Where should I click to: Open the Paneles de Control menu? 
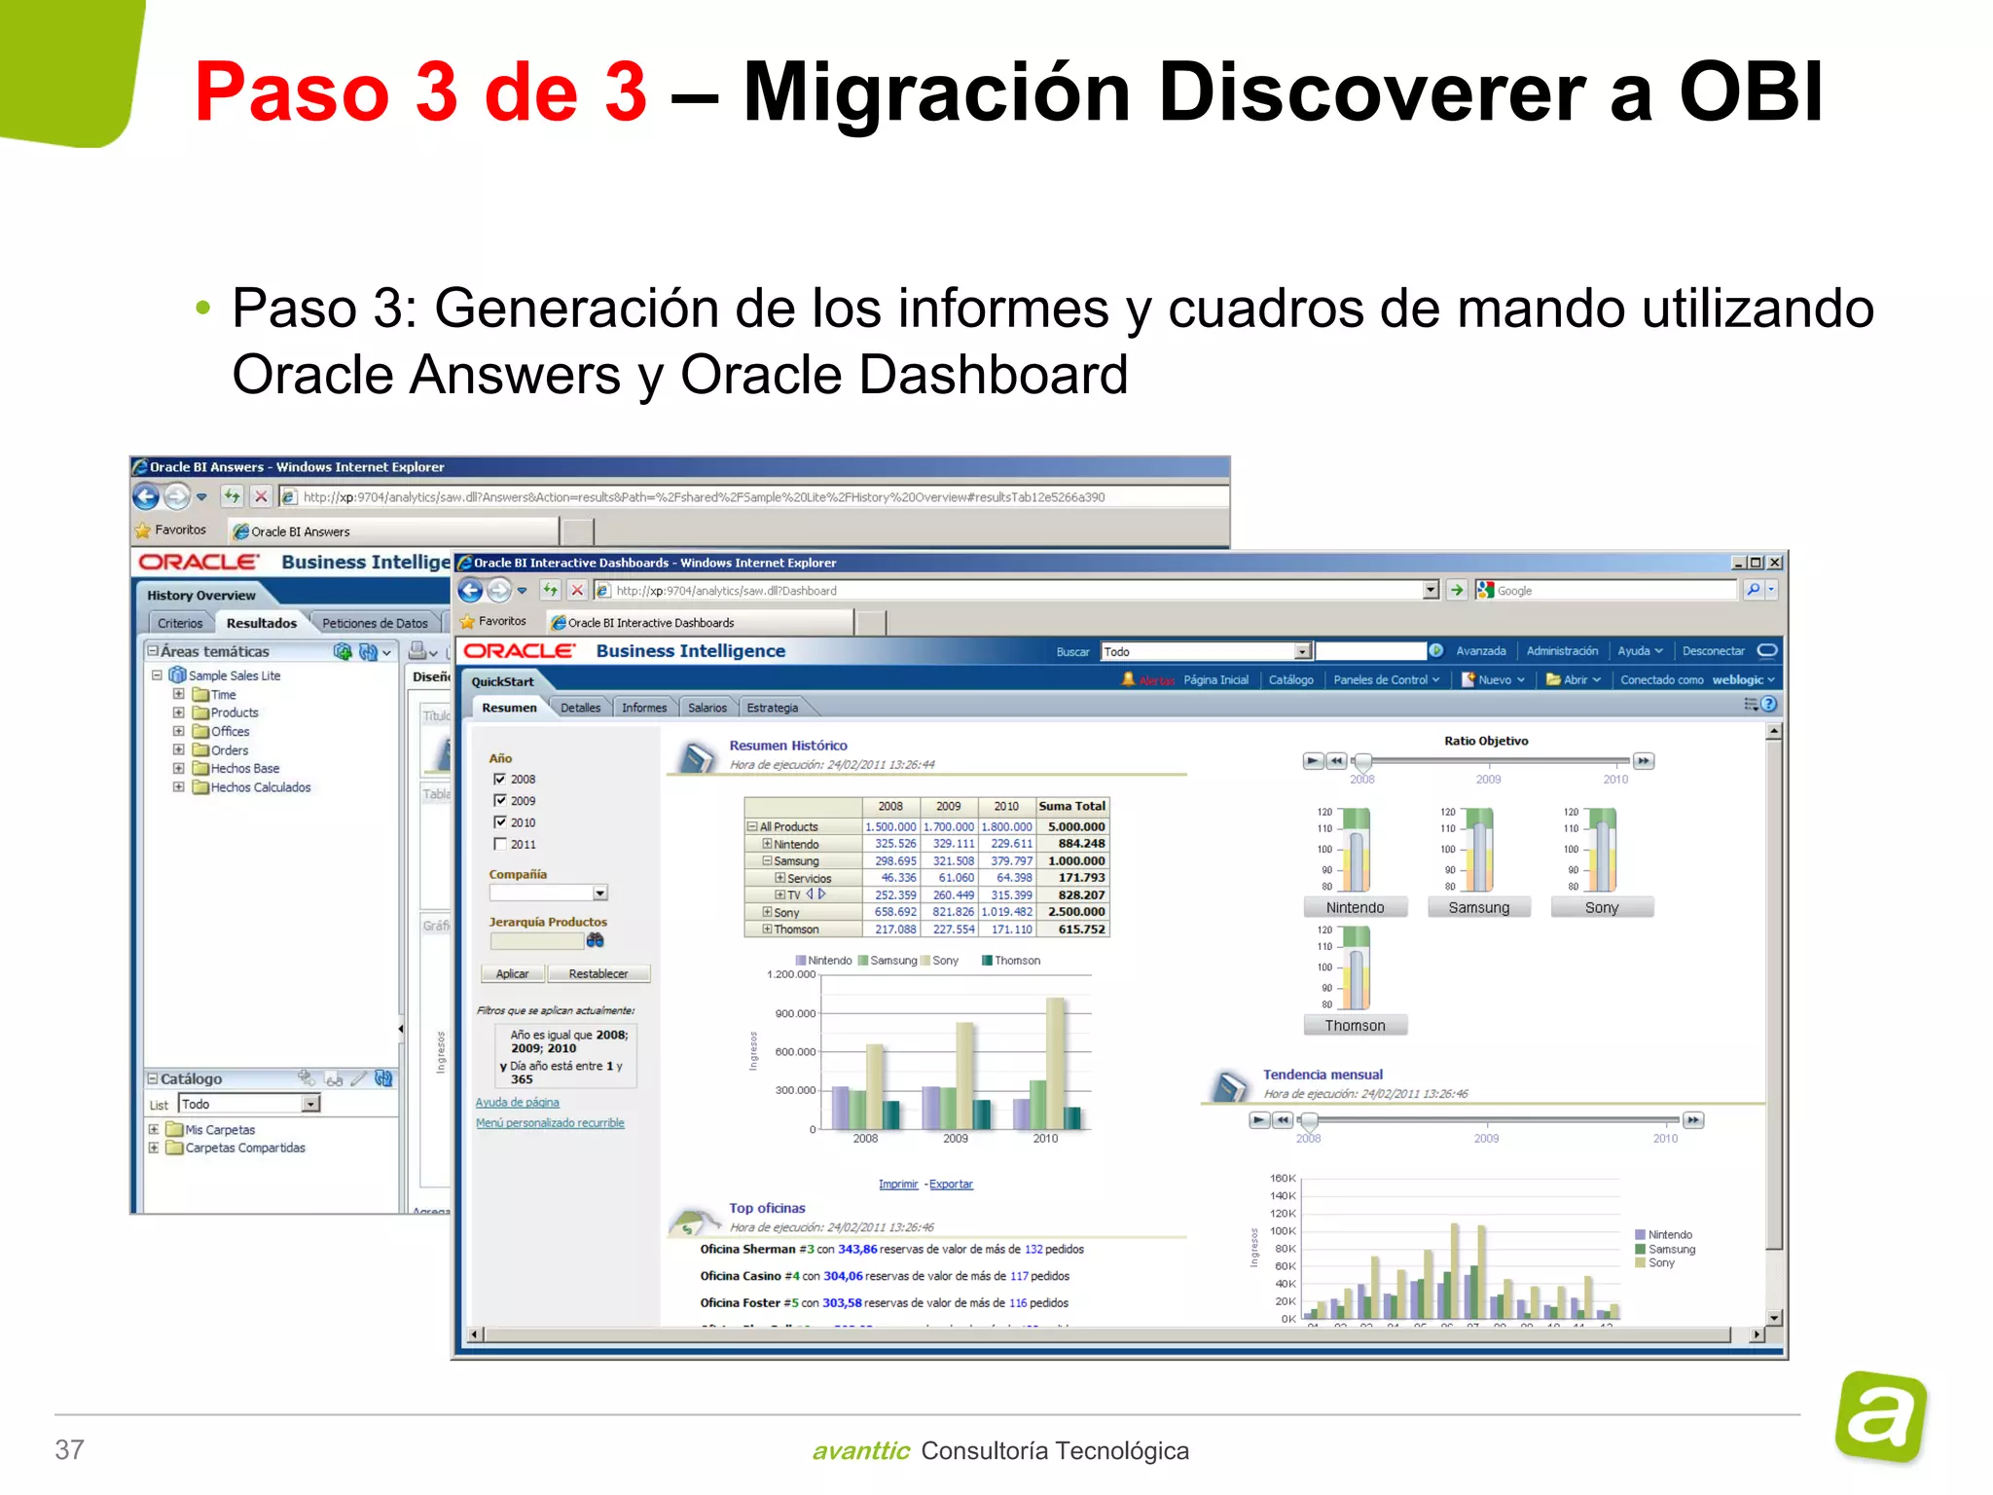click(x=1386, y=679)
